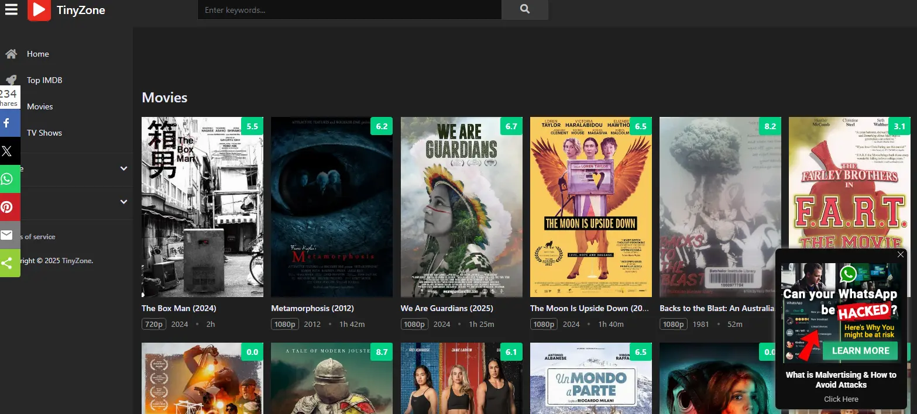Open the three athletes poster rated 6.1
This screenshot has height=414, width=917.
(462, 378)
